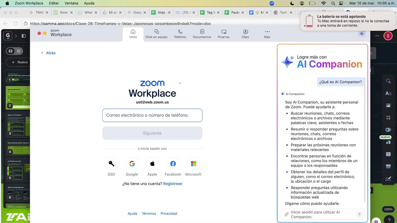Viewport: 397px width, 223px height.
Task: Select slide thumbnail 3 in Gamma
Action: [18, 125]
